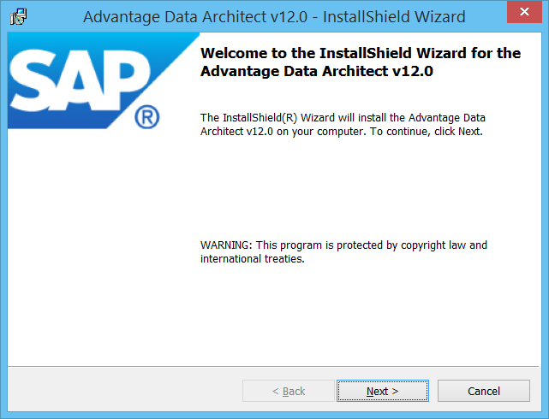Click the SAP logo banner

point(104,80)
